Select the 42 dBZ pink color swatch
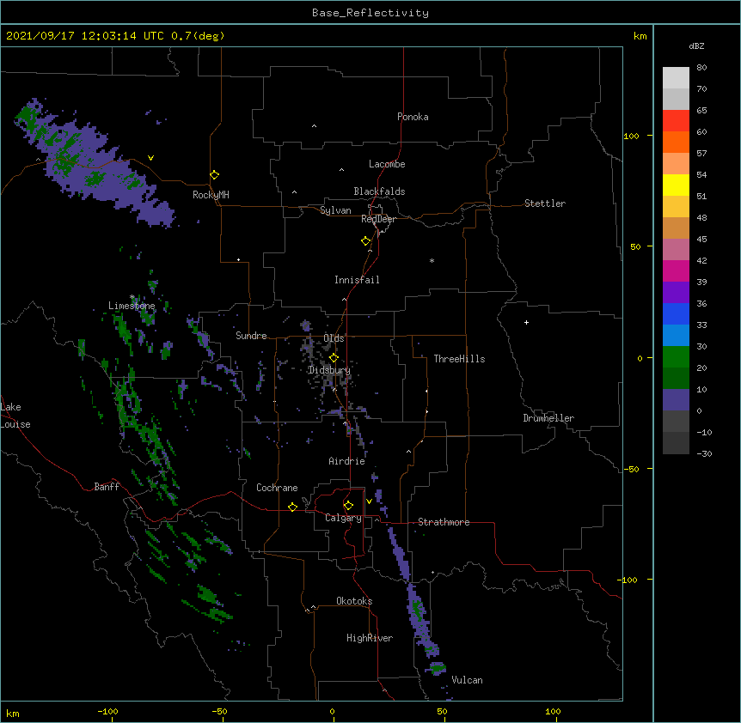 click(x=676, y=270)
